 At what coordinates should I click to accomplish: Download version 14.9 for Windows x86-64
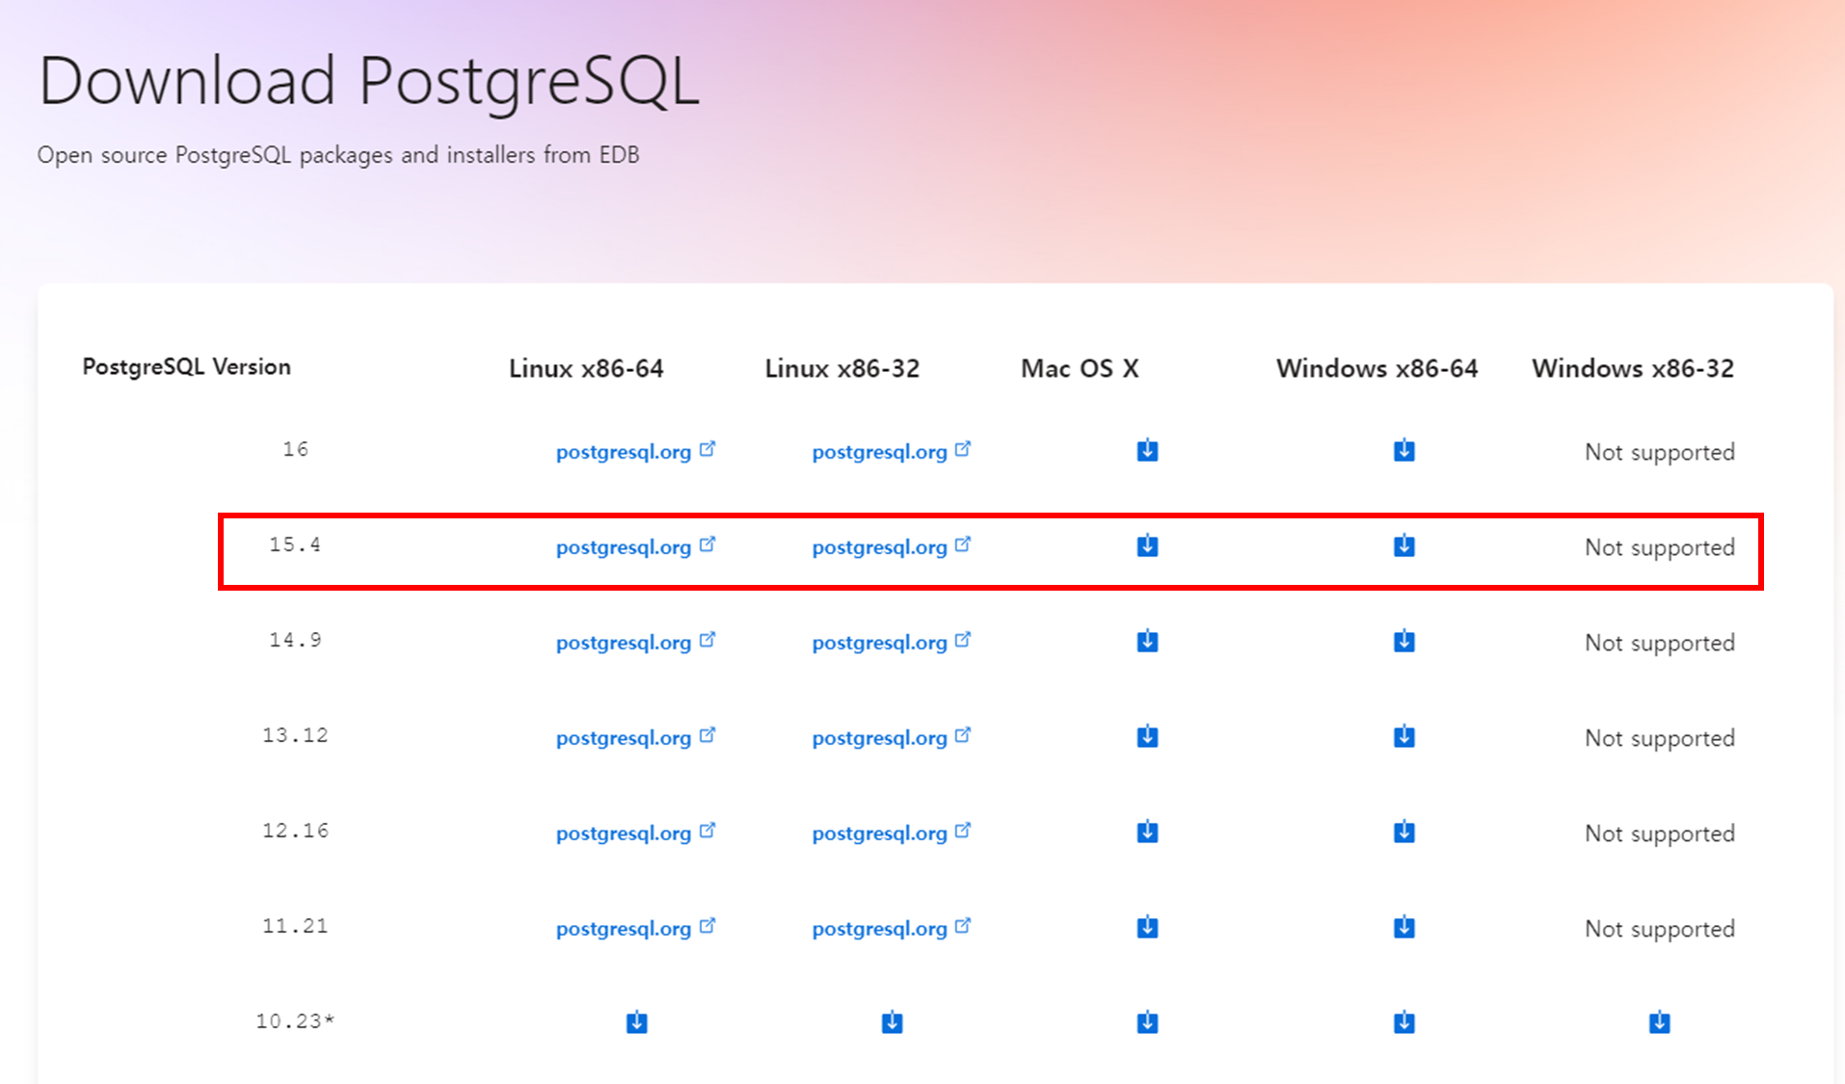click(x=1404, y=641)
